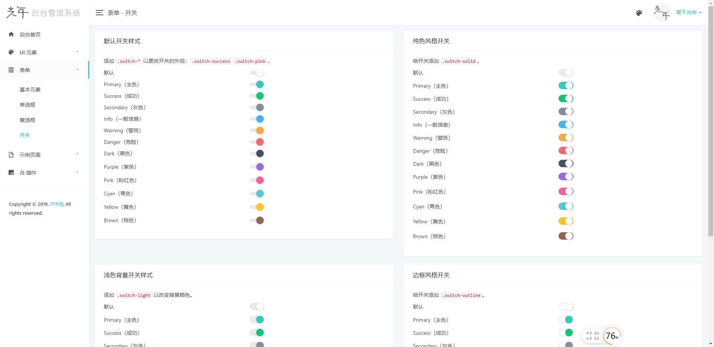This screenshot has height=347, width=714.
Task: Click the .switch-outline code tag
Action: tap(461, 295)
